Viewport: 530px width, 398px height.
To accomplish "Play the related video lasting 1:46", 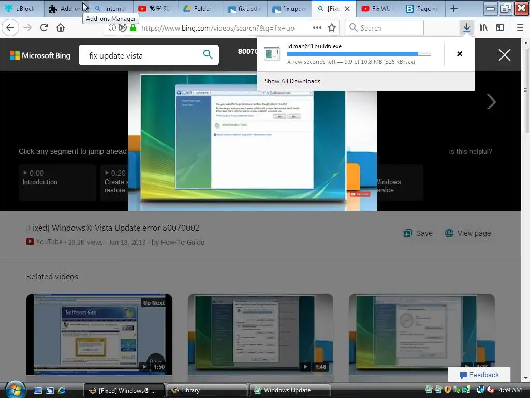I will click(260, 334).
